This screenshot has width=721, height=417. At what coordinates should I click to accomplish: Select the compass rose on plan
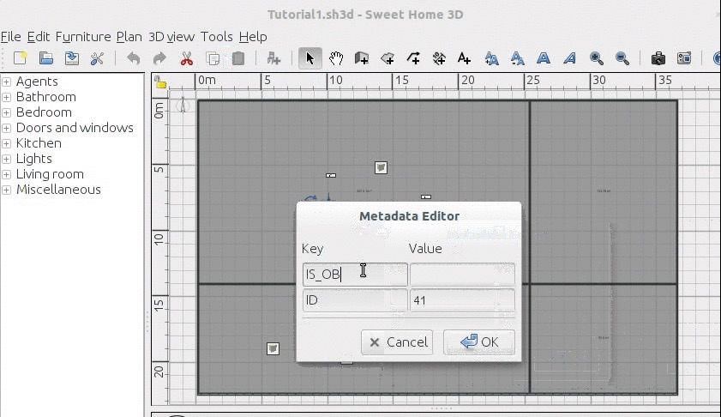point(183,106)
